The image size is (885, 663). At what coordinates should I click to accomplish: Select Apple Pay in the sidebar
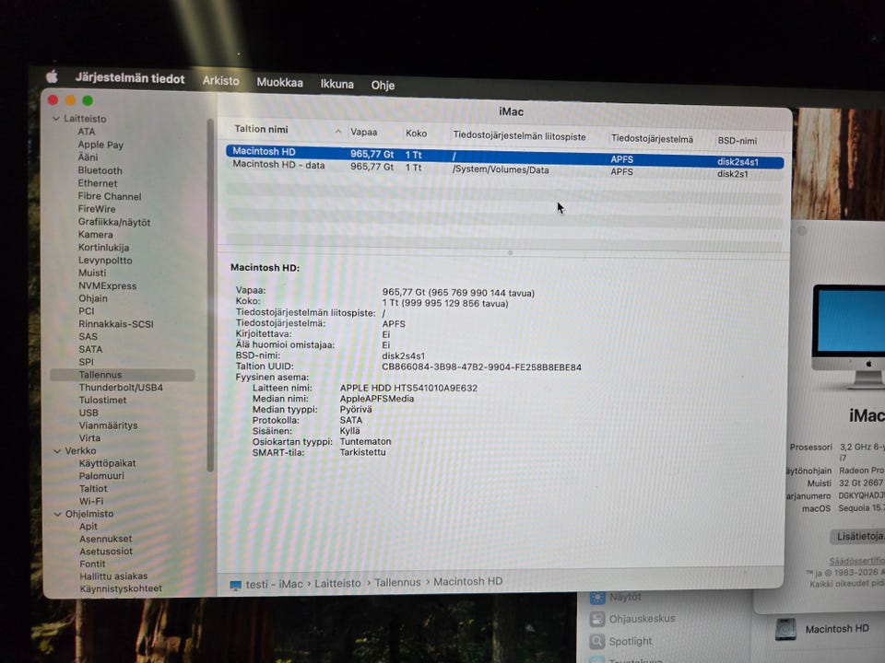[x=100, y=145]
